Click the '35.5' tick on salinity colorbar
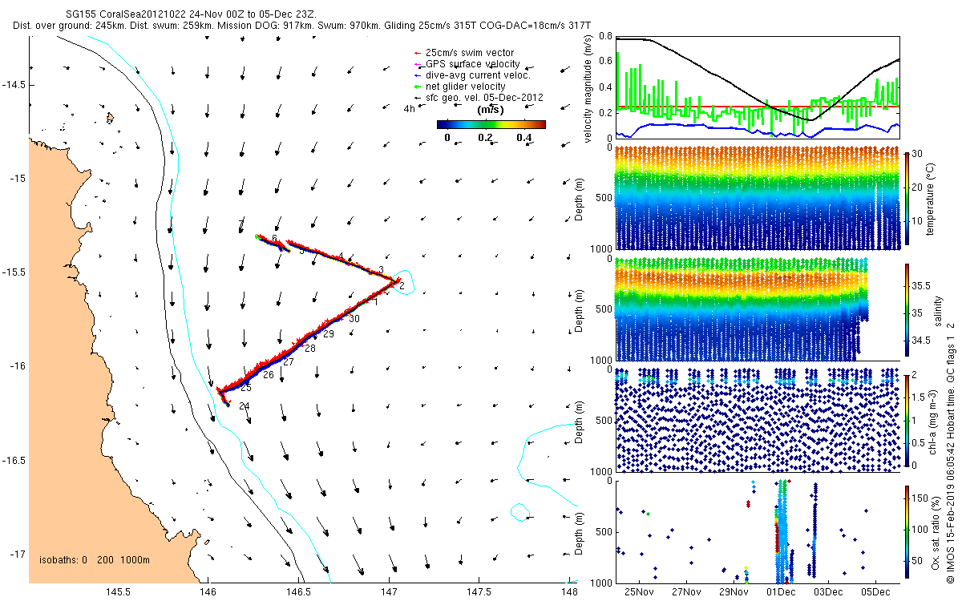 click(923, 285)
